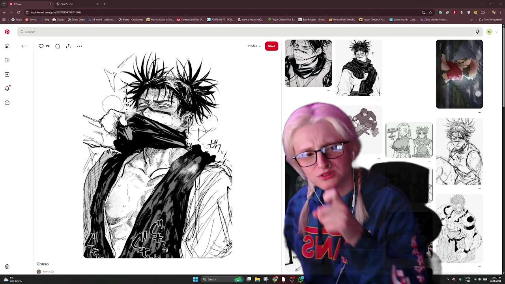The height and width of the screenshot is (284, 505).
Task: Open the boards icon below the home icon
Action: coord(7,60)
